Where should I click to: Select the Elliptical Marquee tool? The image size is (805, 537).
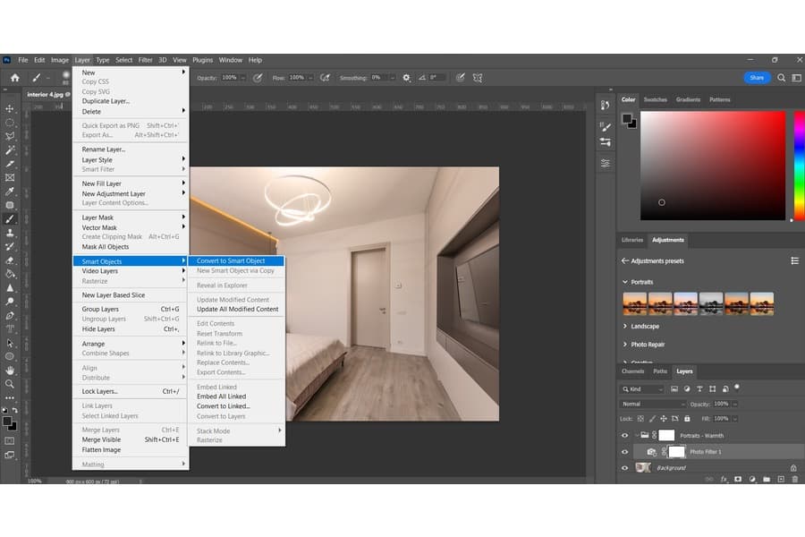(x=10, y=123)
